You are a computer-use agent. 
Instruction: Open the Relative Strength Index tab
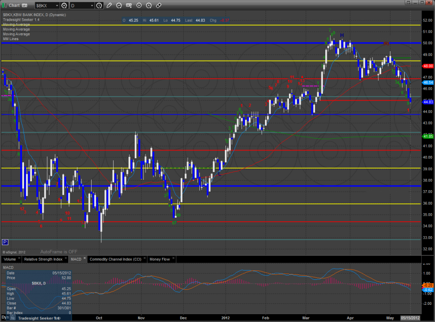[43, 259]
